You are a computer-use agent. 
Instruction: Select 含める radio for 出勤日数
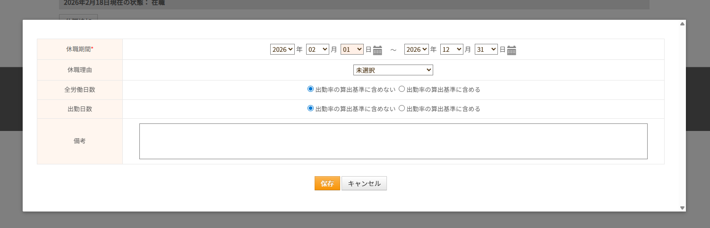click(x=402, y=108)
